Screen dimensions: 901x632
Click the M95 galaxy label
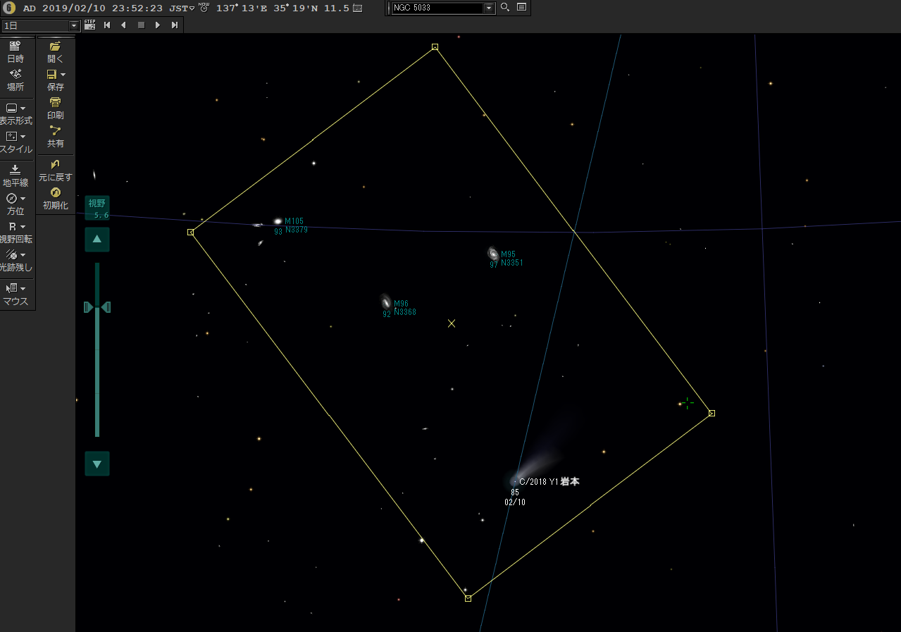pyautogui.click(x=508, y=254)
